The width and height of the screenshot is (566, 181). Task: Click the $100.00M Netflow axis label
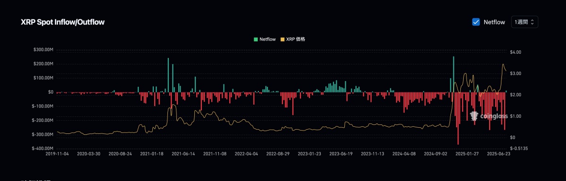[43, 78]
